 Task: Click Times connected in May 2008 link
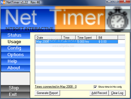[56, 87]
